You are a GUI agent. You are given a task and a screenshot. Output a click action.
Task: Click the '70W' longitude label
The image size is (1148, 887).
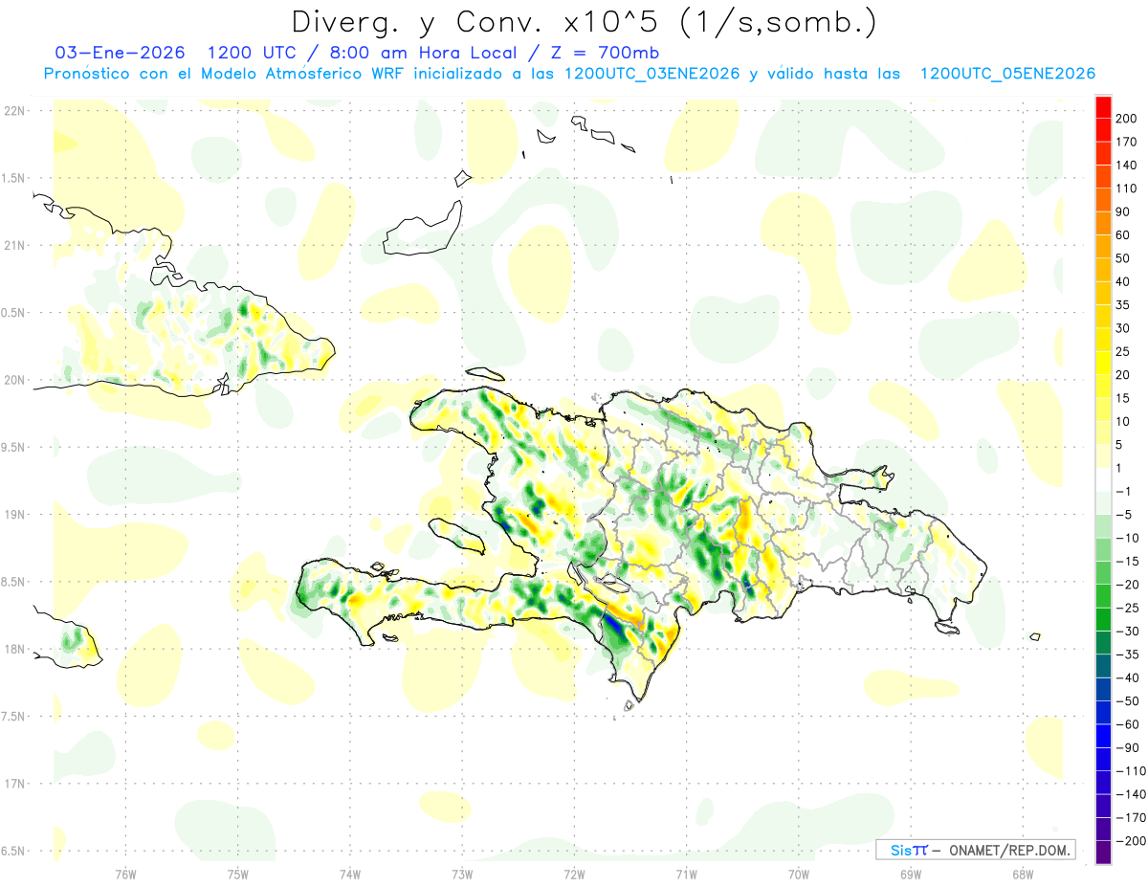coord(799,874)
